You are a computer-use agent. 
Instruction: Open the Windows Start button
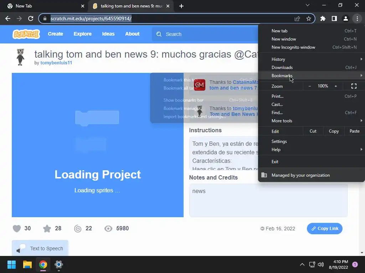point(11,264)
